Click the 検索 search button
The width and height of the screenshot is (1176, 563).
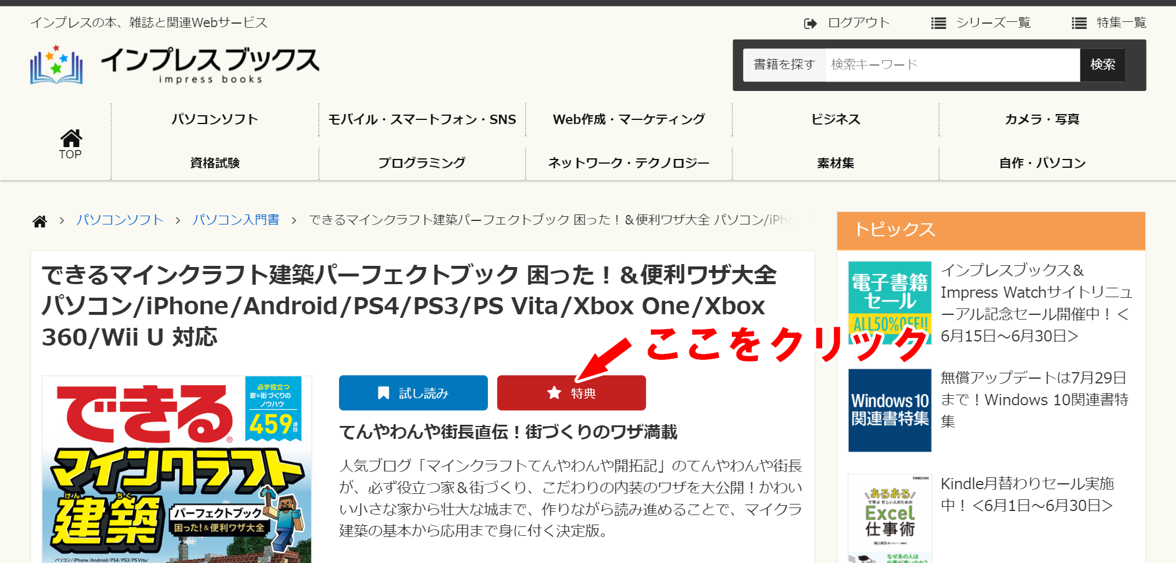pos(1103,64)
